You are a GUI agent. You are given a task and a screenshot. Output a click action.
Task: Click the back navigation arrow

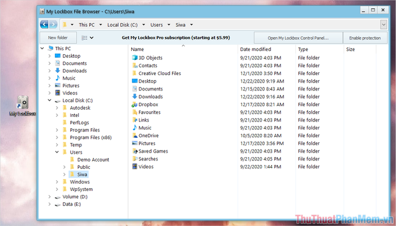(44, 24)
